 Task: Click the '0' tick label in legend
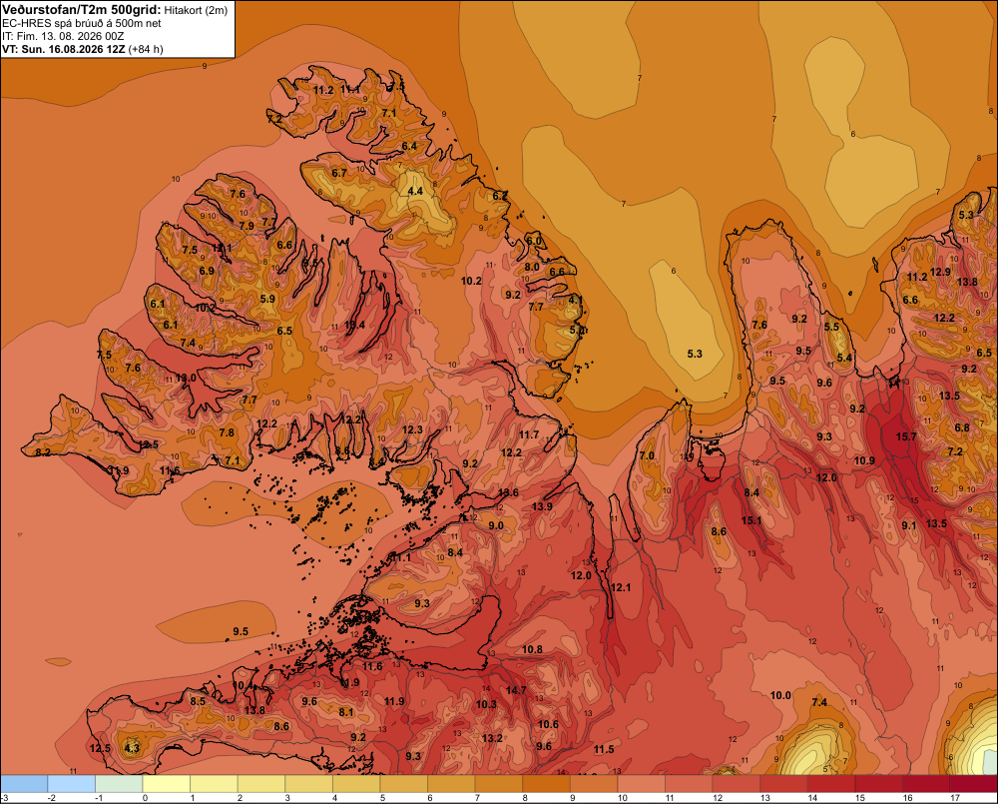pos(145,798)
